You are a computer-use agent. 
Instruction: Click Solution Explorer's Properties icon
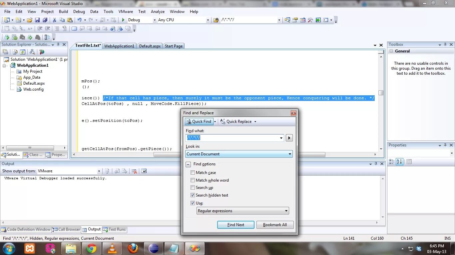point(5,52)
